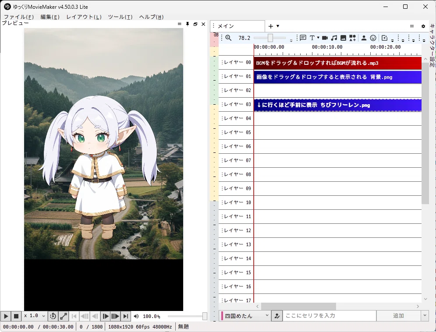Click the レイヤー 00 header
Image resolution: width=436 pixels, height=332 pixels.
[236, 63]
